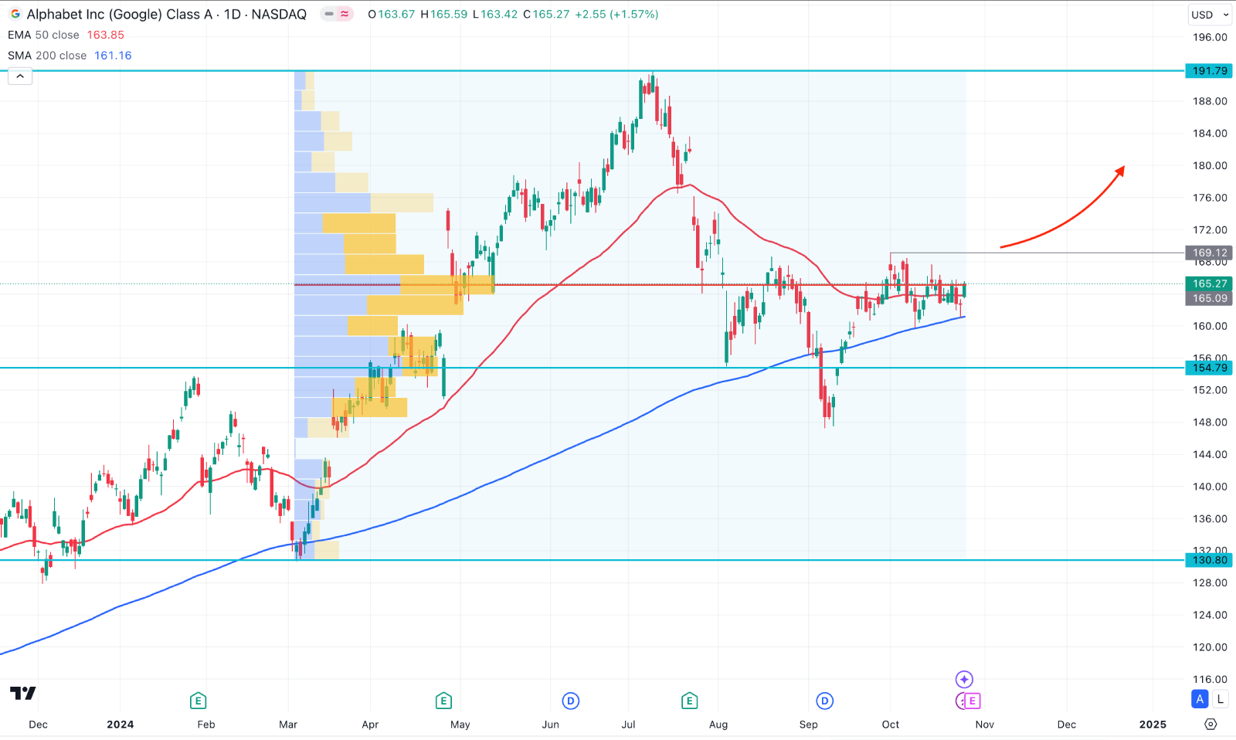Image resolution: width=1236 pixels, height=740 pixels.
Task: Open the USD currency dropdown
Action: click(1210, 15)
